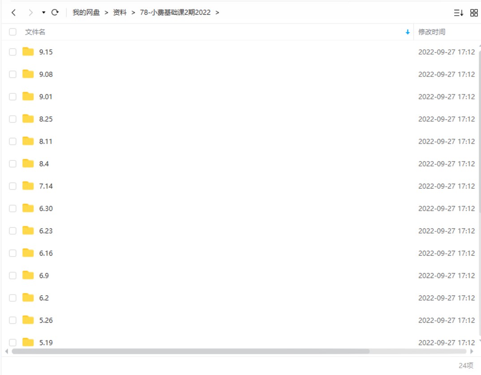Click folder icon for 7.14
Image resolution: width=481 pixels, height=375 pixels.
point(28,185)
